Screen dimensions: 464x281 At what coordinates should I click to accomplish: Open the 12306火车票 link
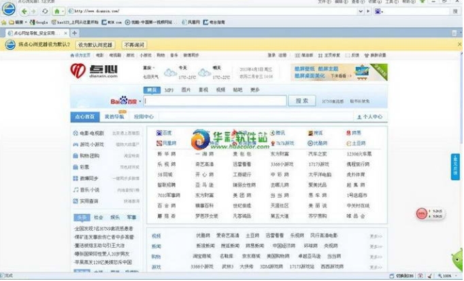[359, 154]
